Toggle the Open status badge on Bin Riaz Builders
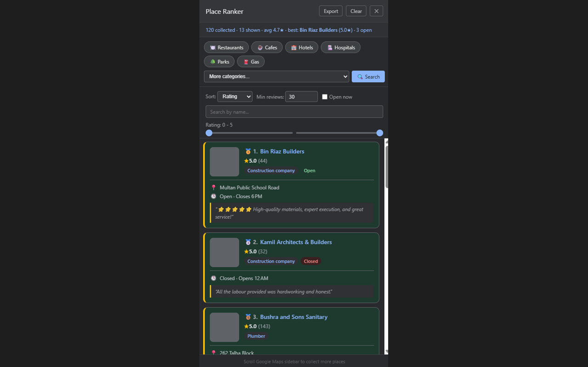The image size is (588, 367). pos(309,170)
